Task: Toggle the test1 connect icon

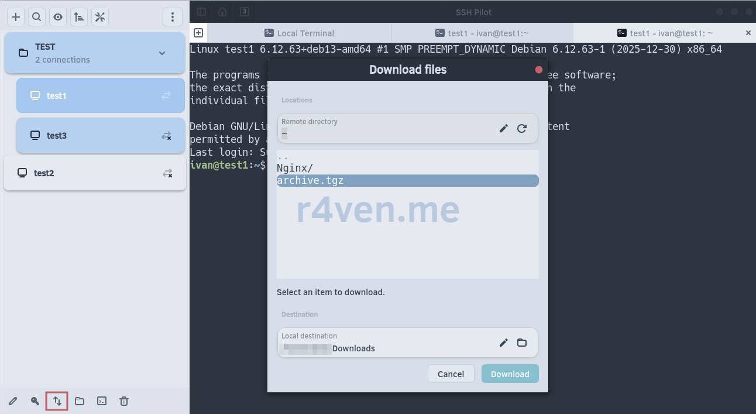Action: pos(166,95)
